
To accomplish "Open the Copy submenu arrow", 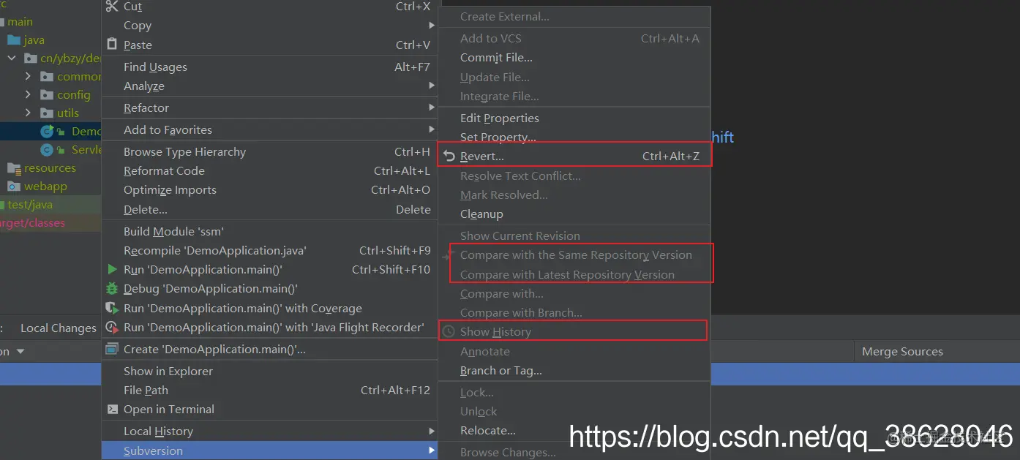I will click(x=432, y=26).
